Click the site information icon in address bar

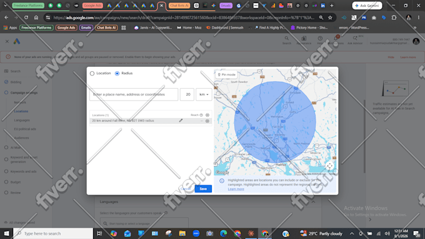coord(48,17)
